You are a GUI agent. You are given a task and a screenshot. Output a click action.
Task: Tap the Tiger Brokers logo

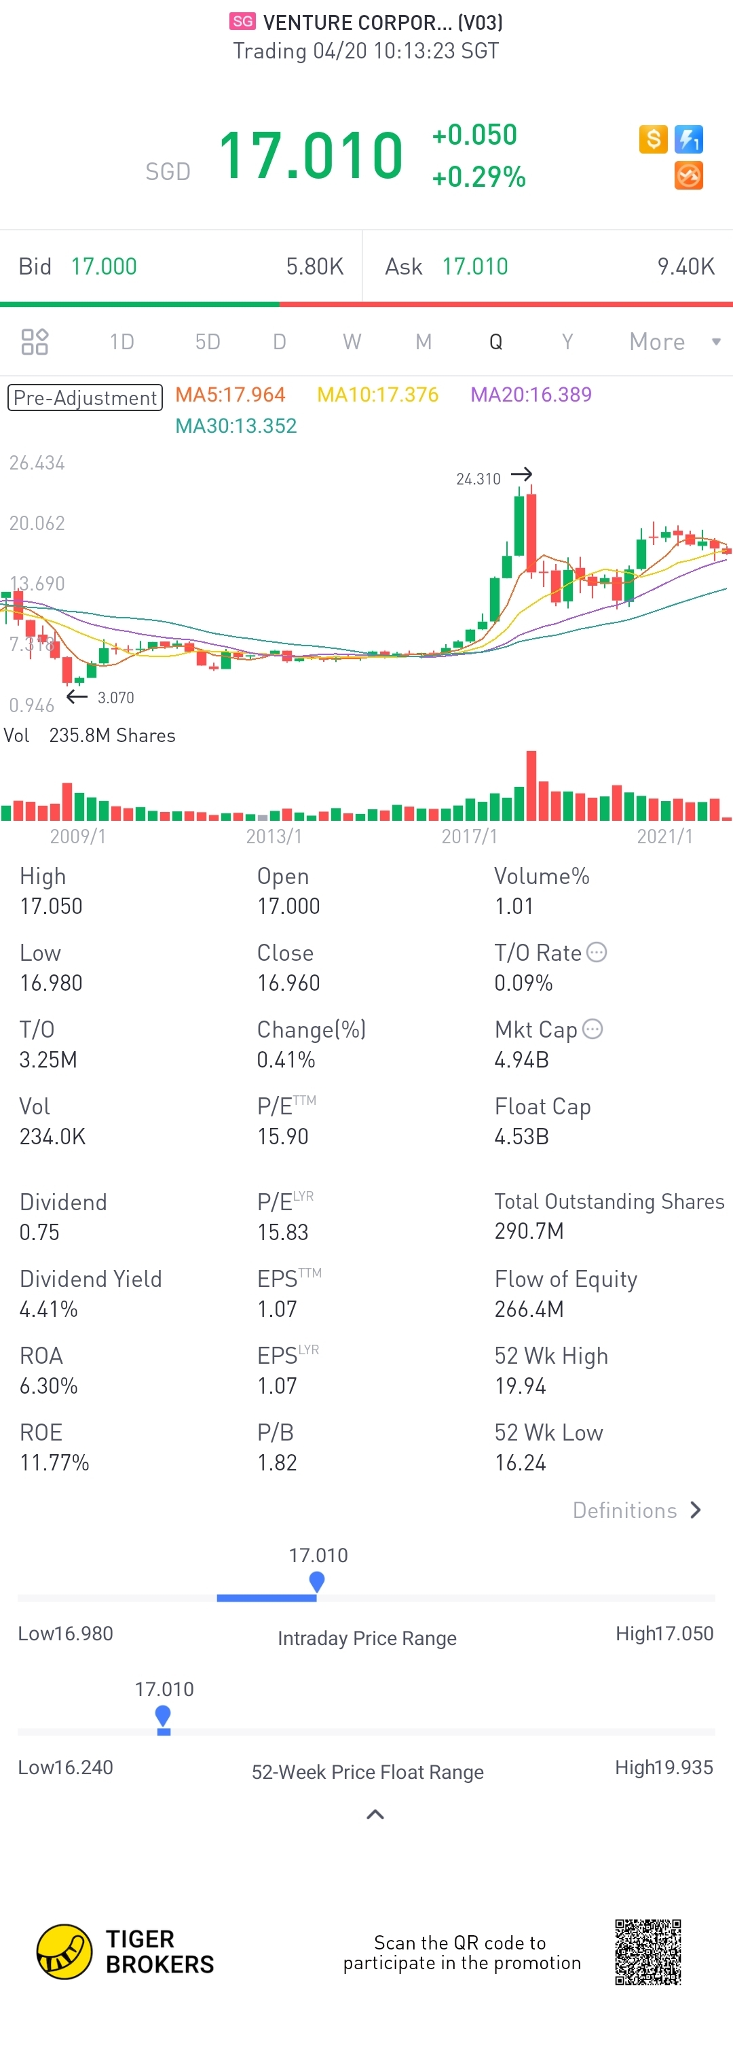[x=126, y=1952]
